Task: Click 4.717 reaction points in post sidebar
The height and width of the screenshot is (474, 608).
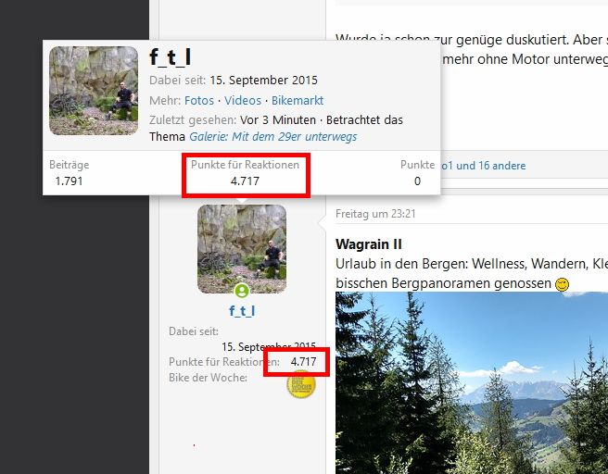Action: tap(304, 362)
